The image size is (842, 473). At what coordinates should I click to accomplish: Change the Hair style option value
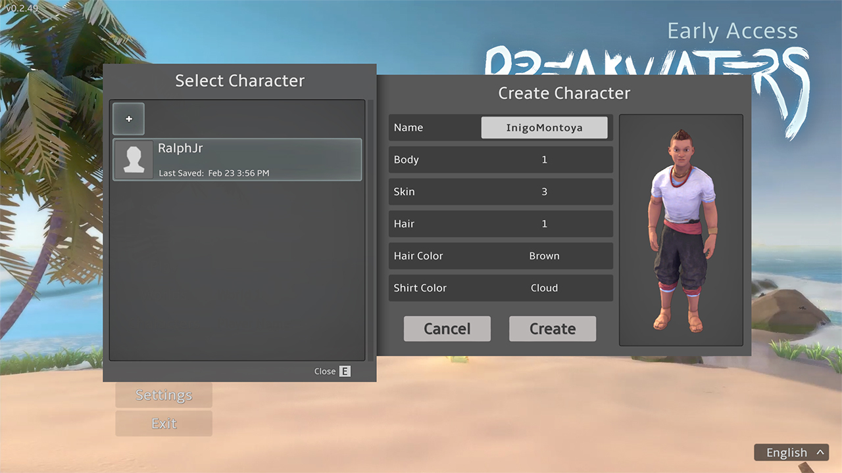[x=544, y=224]
